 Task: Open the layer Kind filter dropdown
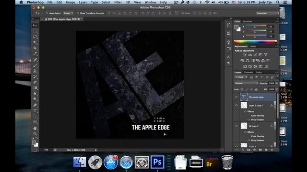point(241,77)
